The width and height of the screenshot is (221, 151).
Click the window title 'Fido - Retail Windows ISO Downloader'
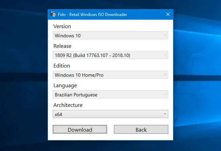point(92,15)
